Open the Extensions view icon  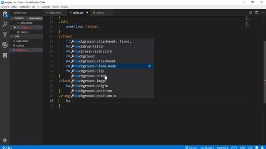(5, 55)
